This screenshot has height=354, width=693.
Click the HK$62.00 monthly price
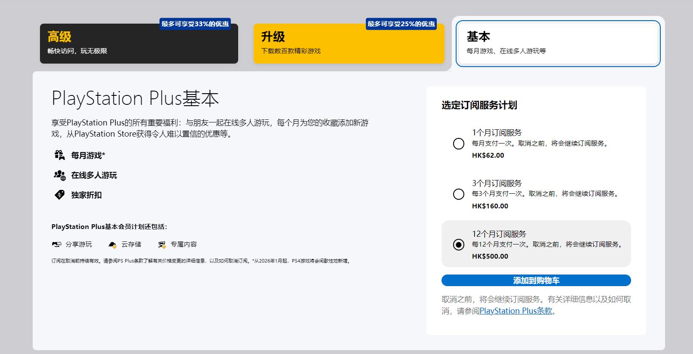[488, 155]
